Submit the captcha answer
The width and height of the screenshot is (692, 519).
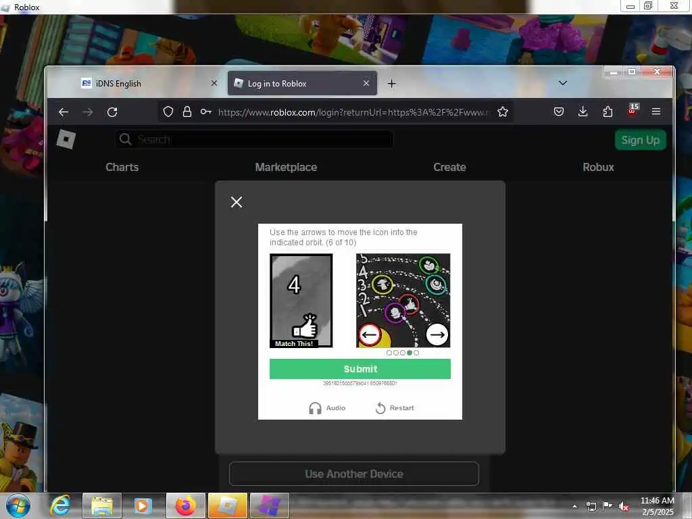coord(360,369)
